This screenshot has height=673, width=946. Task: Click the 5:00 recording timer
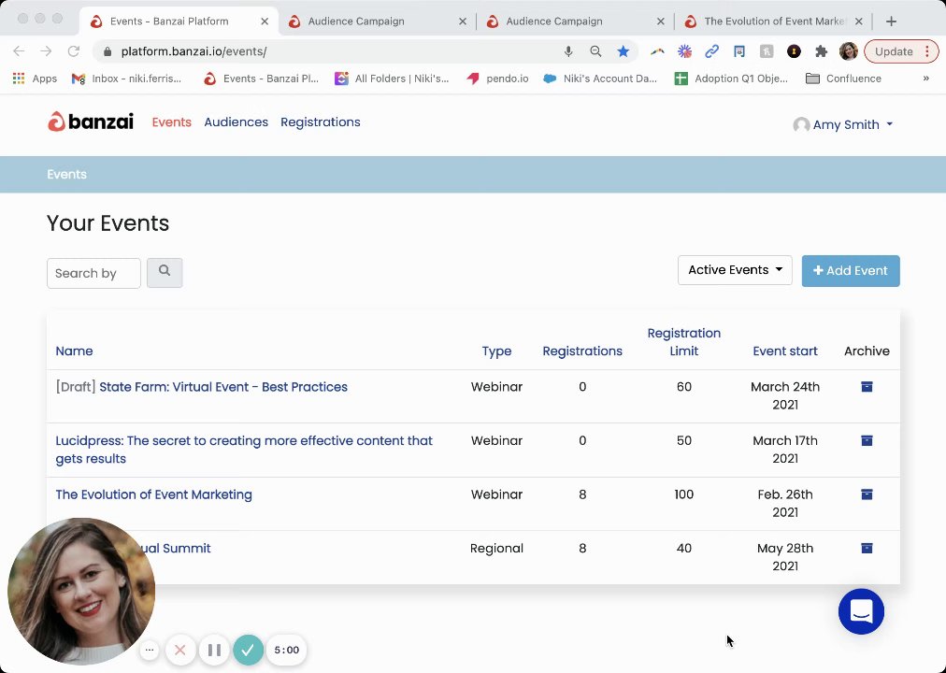pos(287,650)
